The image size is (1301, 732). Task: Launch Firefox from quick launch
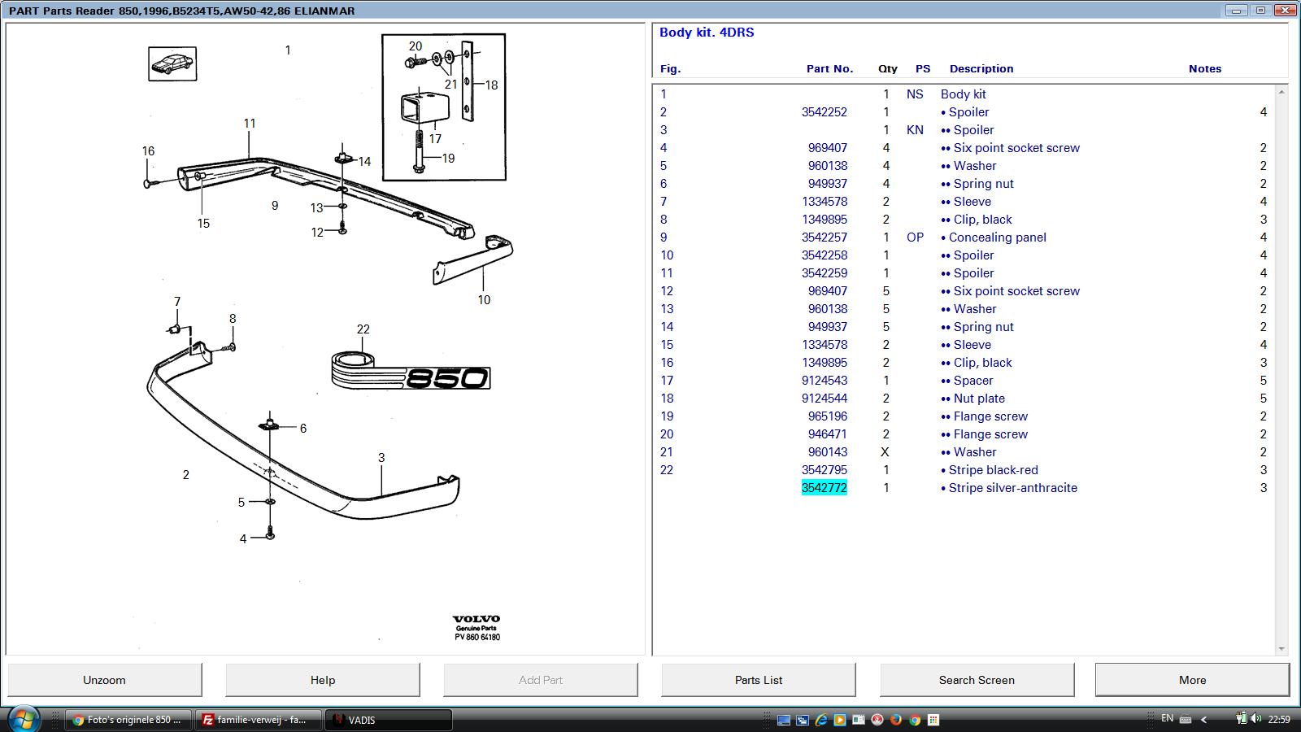[x=895, y=720]
